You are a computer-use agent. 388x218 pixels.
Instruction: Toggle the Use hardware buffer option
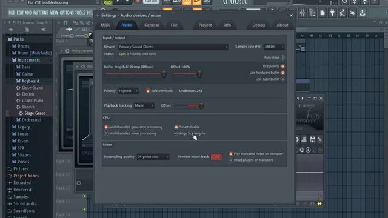coord(283,73)
